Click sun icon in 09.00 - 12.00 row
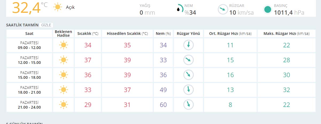Image resolution: width=321 pixels, height=124 pixels. (x=63, y=45)
